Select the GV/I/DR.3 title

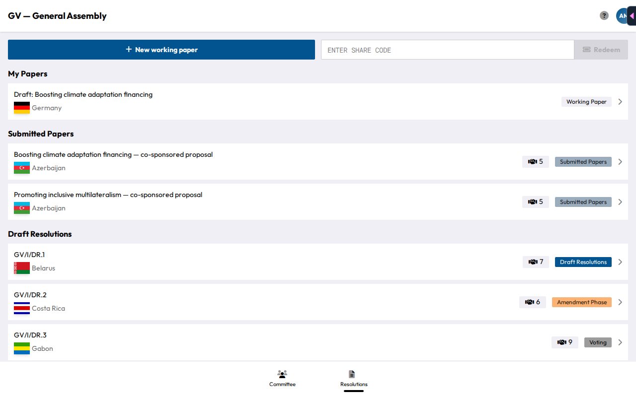[x=30, y=335]
